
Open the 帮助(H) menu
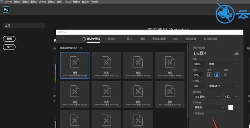(95, 2)
